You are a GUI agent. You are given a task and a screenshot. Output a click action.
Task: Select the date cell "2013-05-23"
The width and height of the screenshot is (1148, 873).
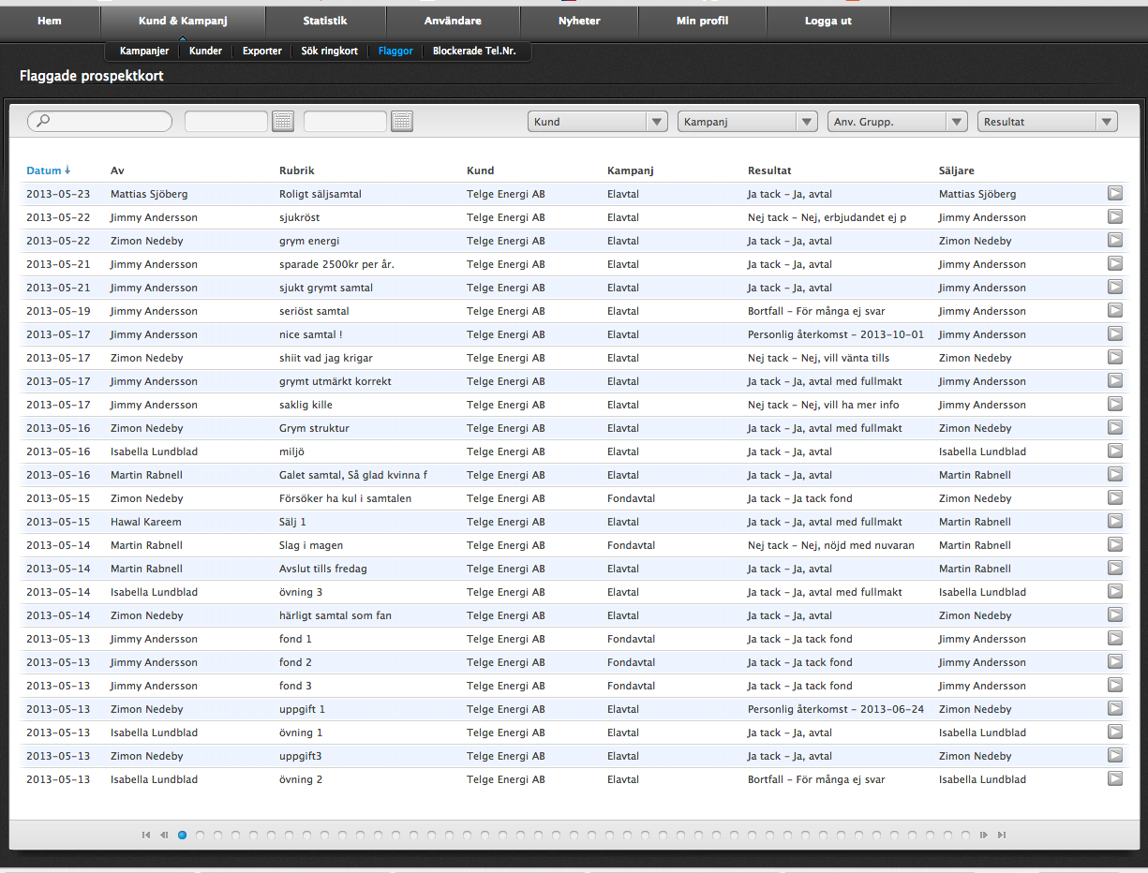pos(58,194)
